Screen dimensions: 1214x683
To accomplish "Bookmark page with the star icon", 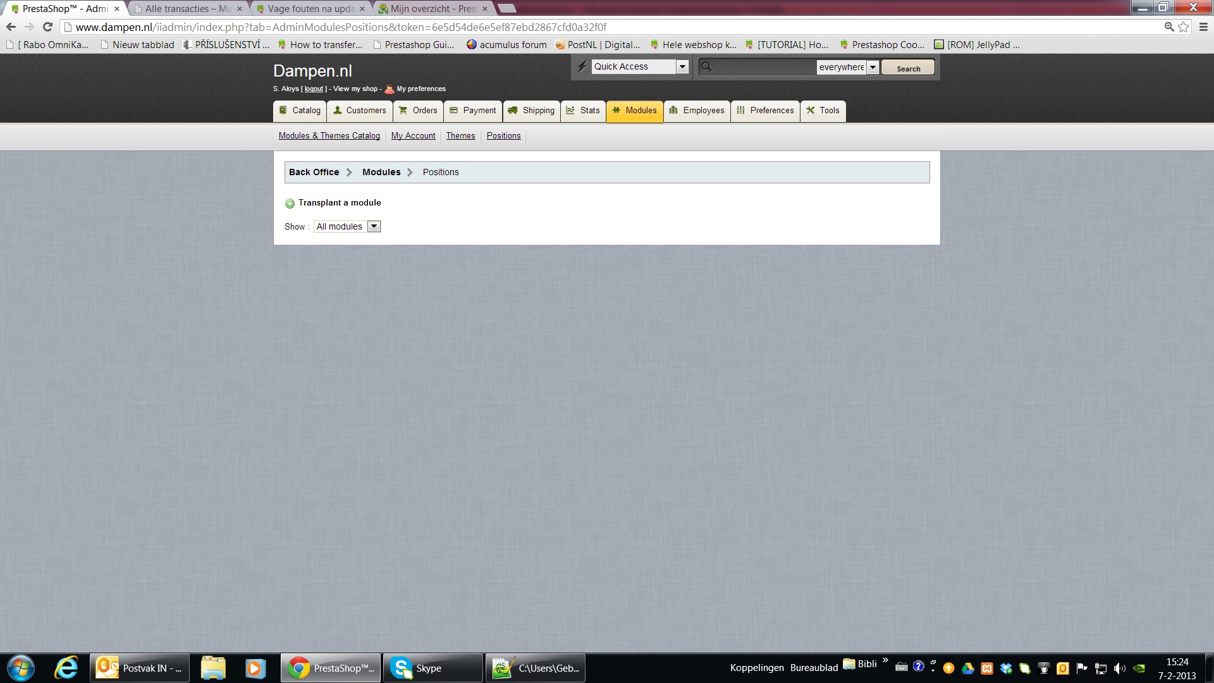I will click(x=1184, y=27).
